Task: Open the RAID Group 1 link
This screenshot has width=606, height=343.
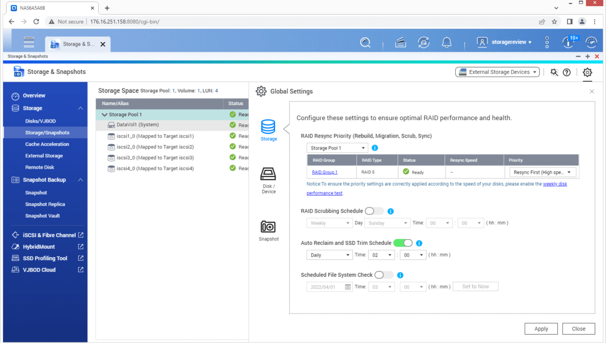Action: pos(325,172)
